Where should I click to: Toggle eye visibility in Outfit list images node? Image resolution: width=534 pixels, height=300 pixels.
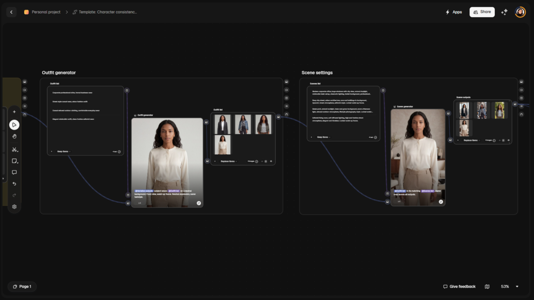[x=271, y=161]
